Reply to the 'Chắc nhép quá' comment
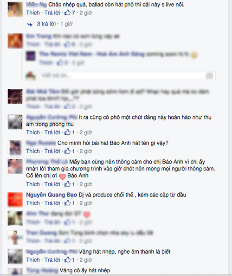The height and width of the screenshot is (276, 232). coord(52,13)
